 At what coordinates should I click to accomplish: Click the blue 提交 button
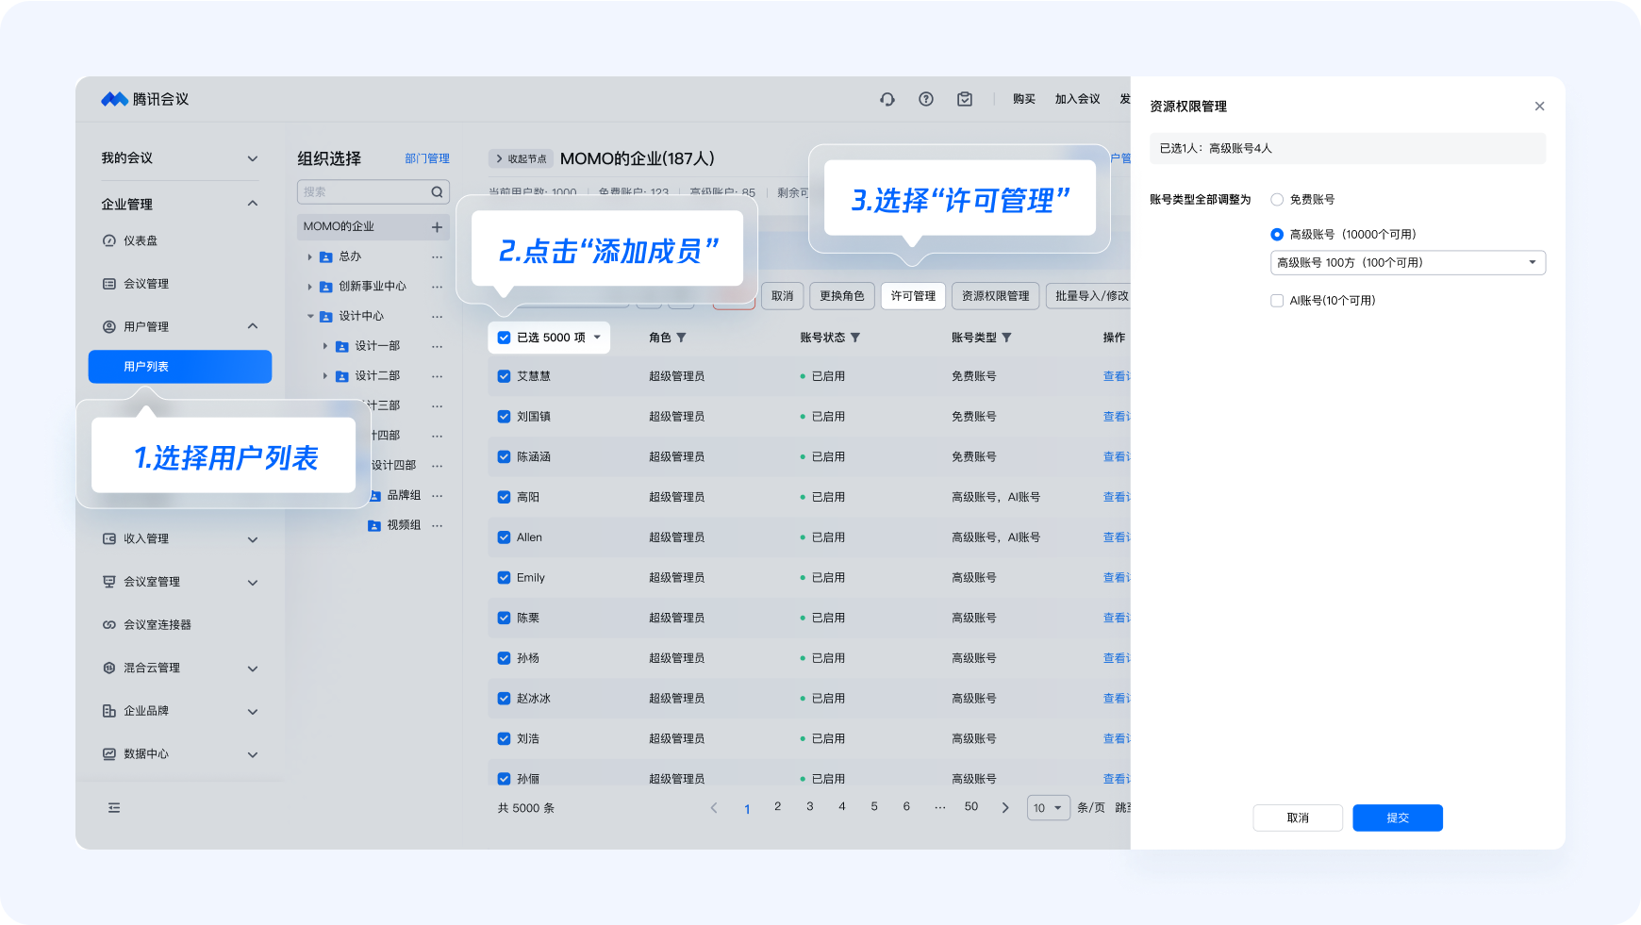point(1397,818)
